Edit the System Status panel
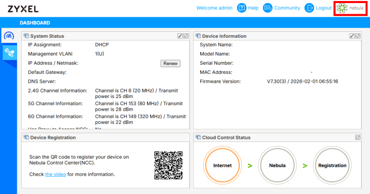The image size is (370, 194). (x=180, y=36)
